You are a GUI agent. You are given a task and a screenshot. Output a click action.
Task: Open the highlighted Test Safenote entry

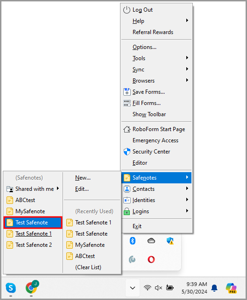pyautogui.click(x=33, y=223)
